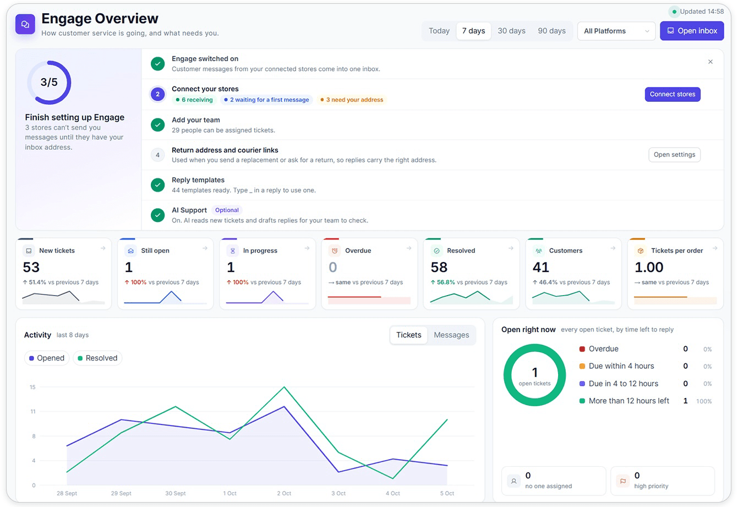
Task: Click the Open settings button
Action: pos(674,155)
